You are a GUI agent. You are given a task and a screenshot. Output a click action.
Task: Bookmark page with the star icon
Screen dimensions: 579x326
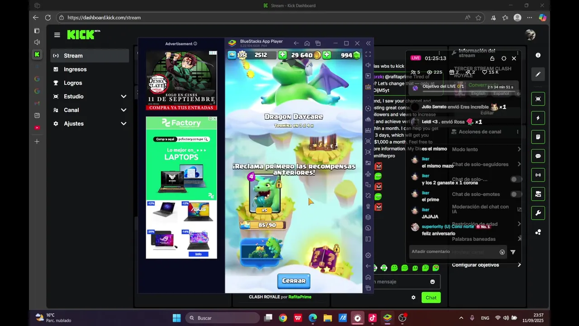pos(479,18)
